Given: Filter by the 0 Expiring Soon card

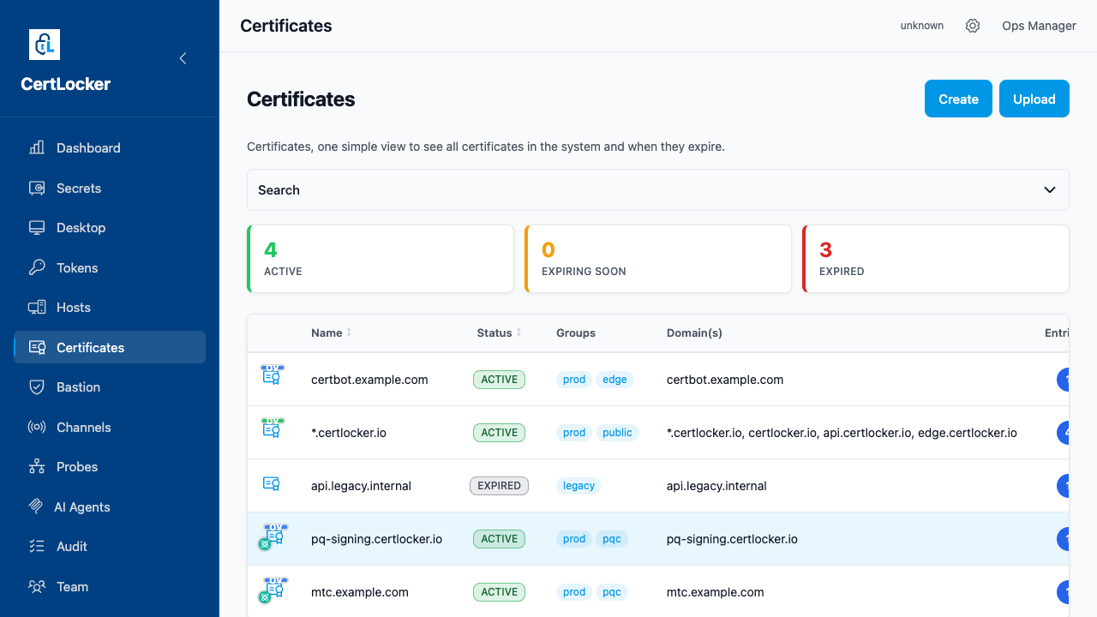Looking at the screenshot, I should (x=658, y=259).
